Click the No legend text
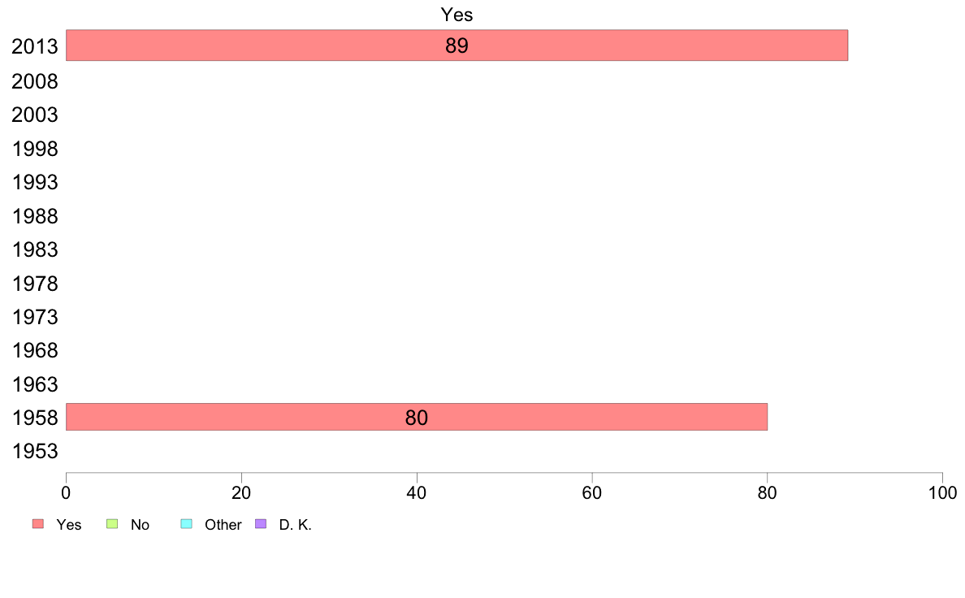965x598 pixels. (x=140, y=525)
